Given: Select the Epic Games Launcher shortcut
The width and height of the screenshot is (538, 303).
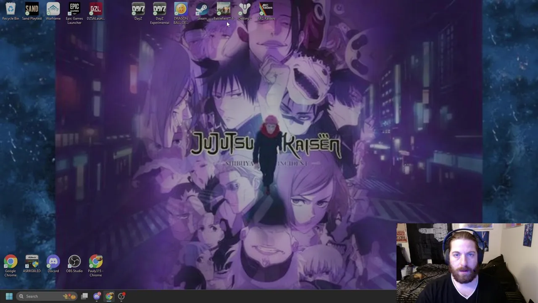Looking at the screenshot, I should (74, 13).
